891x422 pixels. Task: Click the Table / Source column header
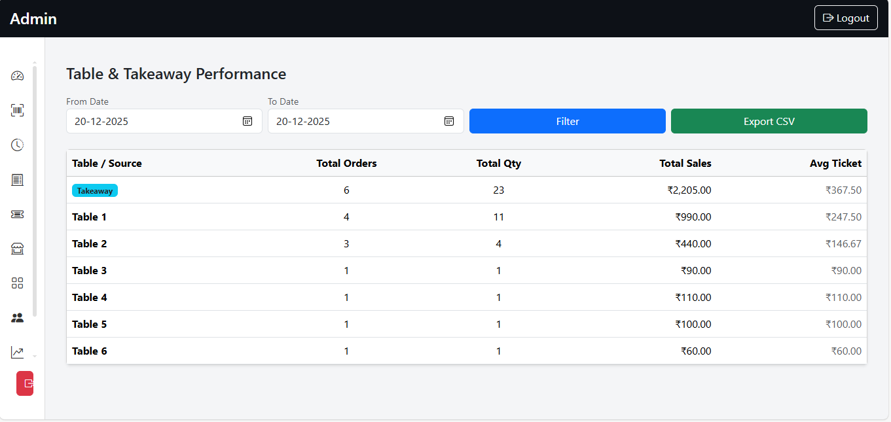(x=107, y=164)
